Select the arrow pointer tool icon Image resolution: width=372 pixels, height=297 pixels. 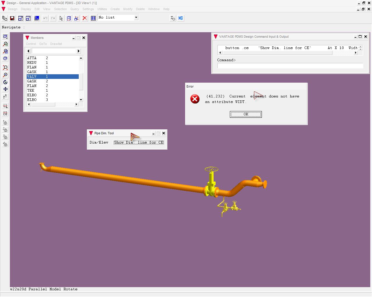tap(61, 18)
